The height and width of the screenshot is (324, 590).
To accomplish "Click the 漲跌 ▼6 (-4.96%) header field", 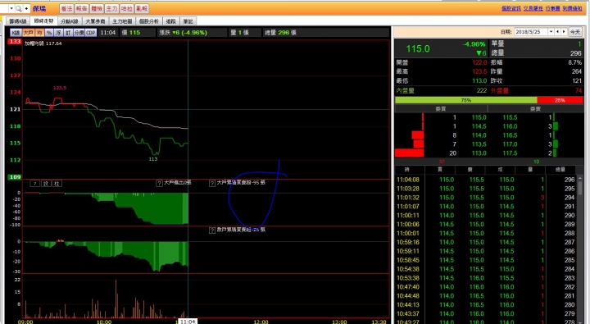I will point(183,33).
